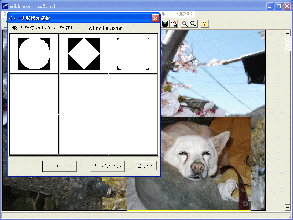Image resolution: width=293 pixels, height=220 pixels.
Task: Confirm the shape choice with OK
Action: 60,166
